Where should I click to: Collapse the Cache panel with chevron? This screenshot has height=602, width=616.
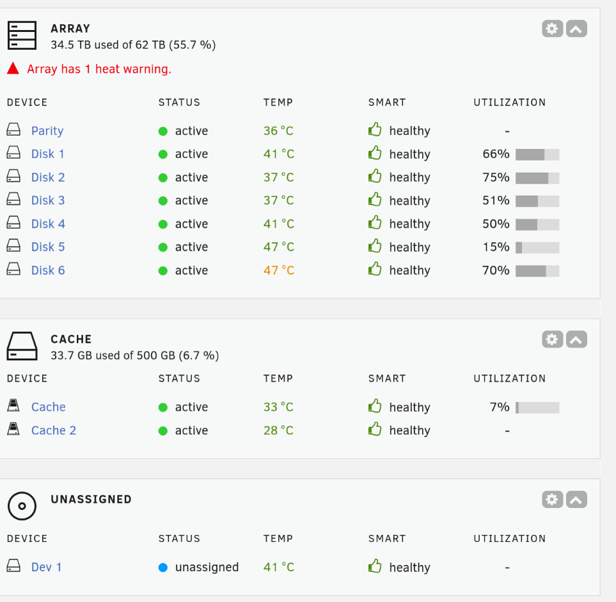(x=576, y=339)
